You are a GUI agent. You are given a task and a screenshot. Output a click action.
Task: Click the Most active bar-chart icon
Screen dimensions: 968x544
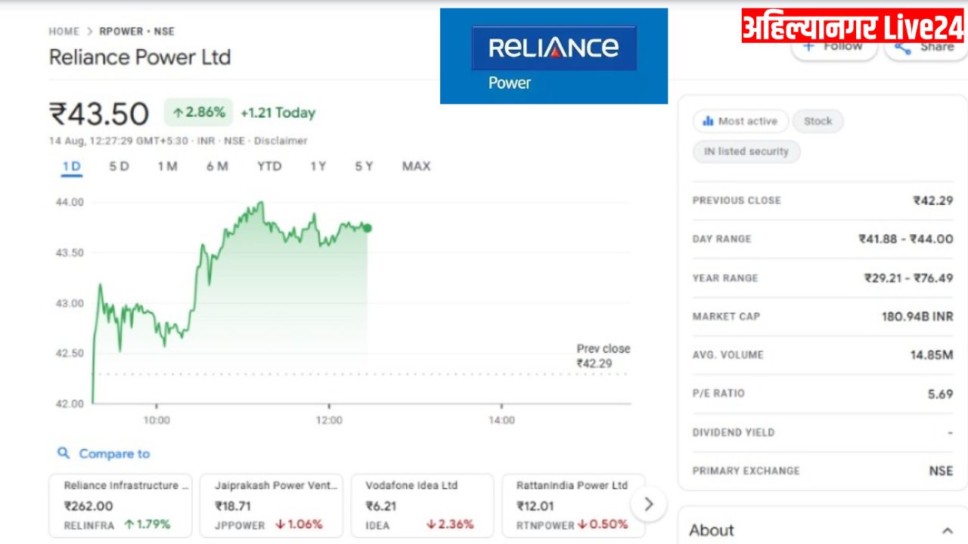(709, 121)
